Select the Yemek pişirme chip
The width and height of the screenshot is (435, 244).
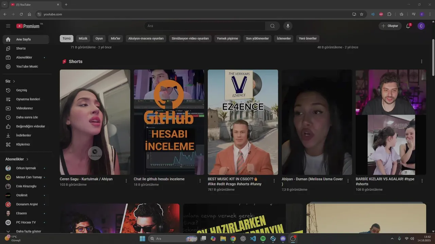click(x=227, y=39)
